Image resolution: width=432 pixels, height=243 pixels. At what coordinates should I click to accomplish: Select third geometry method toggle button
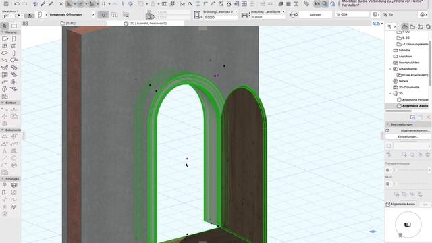tap(126, 15)
